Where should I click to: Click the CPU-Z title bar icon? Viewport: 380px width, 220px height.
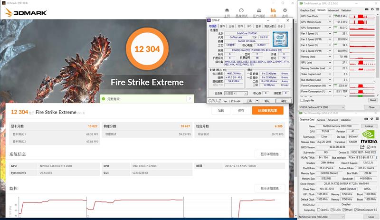209,20
